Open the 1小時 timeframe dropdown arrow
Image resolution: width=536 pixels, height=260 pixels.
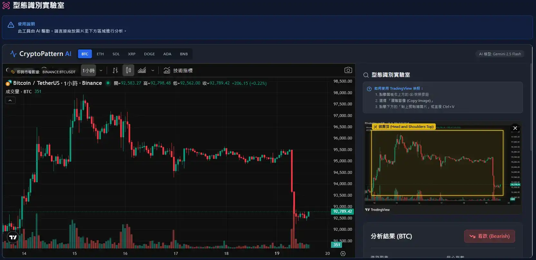tap(101, 70)
